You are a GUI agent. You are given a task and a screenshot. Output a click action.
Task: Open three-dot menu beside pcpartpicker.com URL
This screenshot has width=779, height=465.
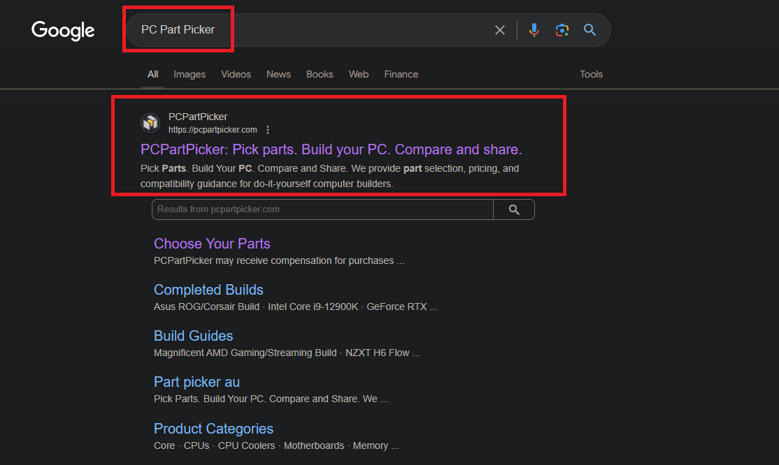(268, 130)
